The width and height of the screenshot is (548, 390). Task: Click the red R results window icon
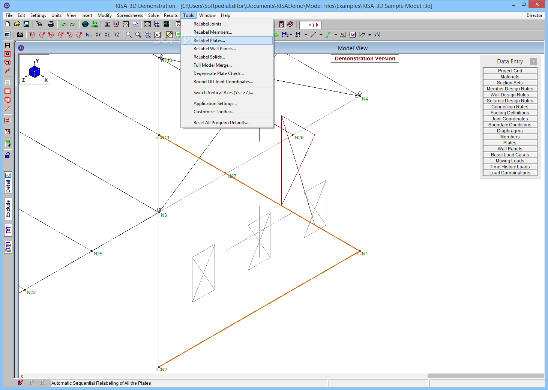click(281, 24)
